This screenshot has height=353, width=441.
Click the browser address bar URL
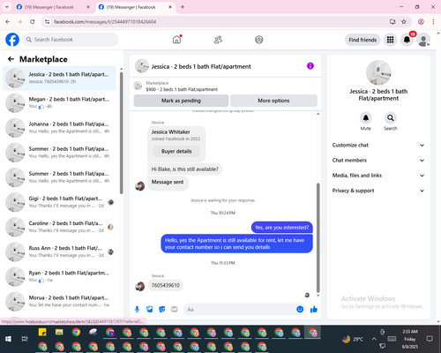click(105, 22)
